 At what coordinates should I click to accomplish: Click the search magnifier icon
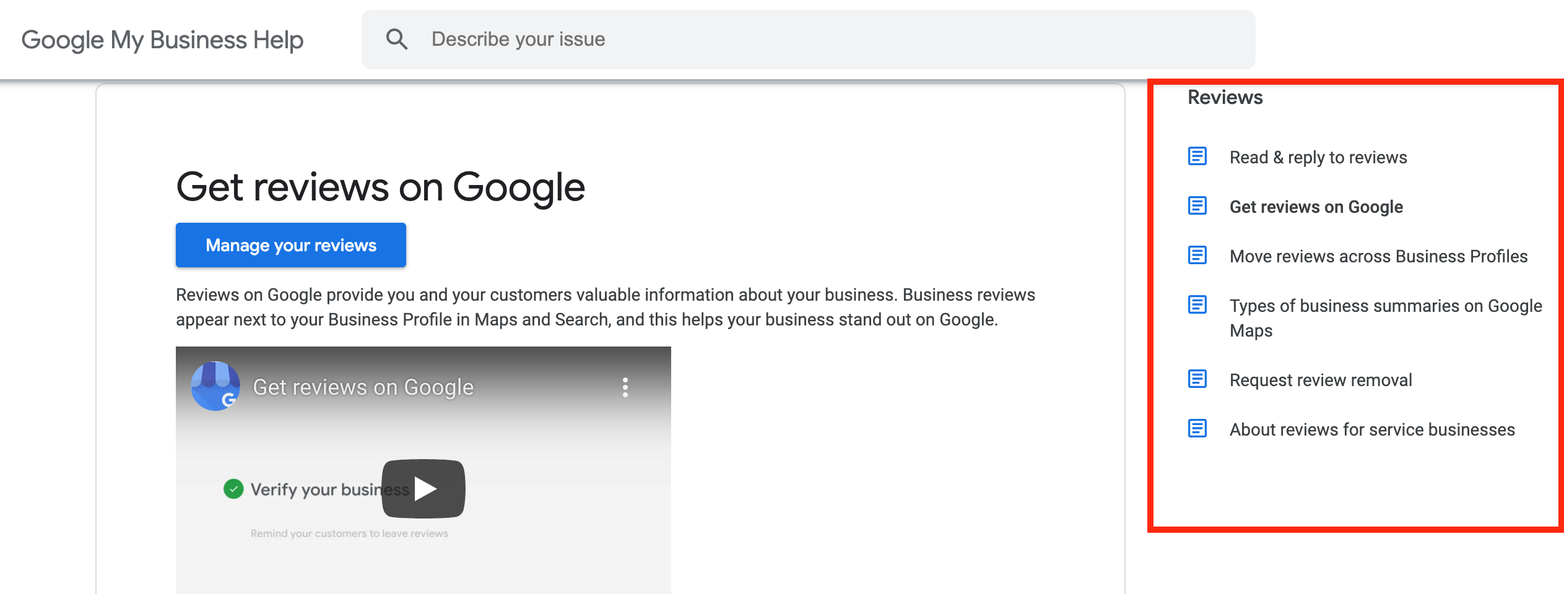pyautogui.click(x=397, y=39)
